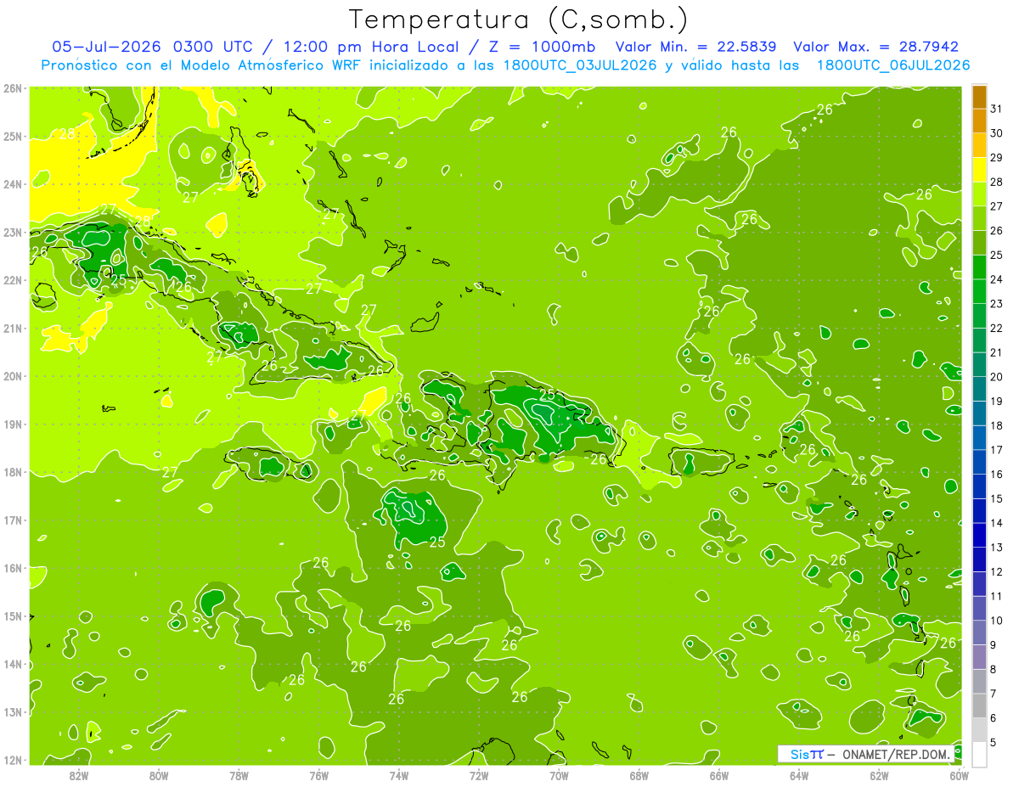Image resolution: width=1019 pixels, height=787 pixels.
Task: Click the purple color bar segment between 9 and 10
Action: pos(979,632)
